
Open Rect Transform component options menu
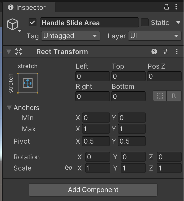(x=176, y=52)
